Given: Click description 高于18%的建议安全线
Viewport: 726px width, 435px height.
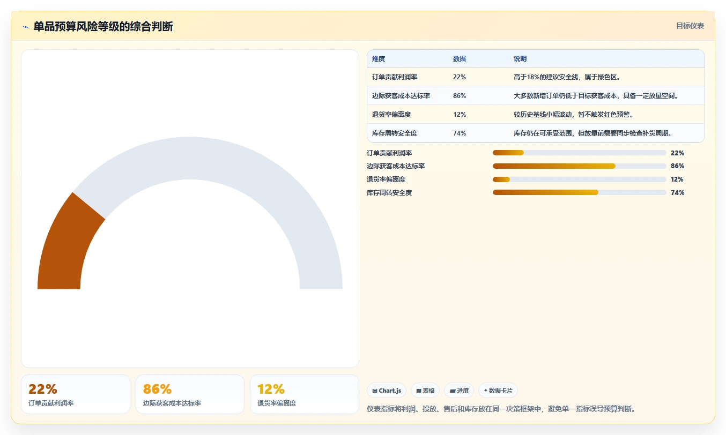Looking at the screenshot, I should (x=567, y=77).
